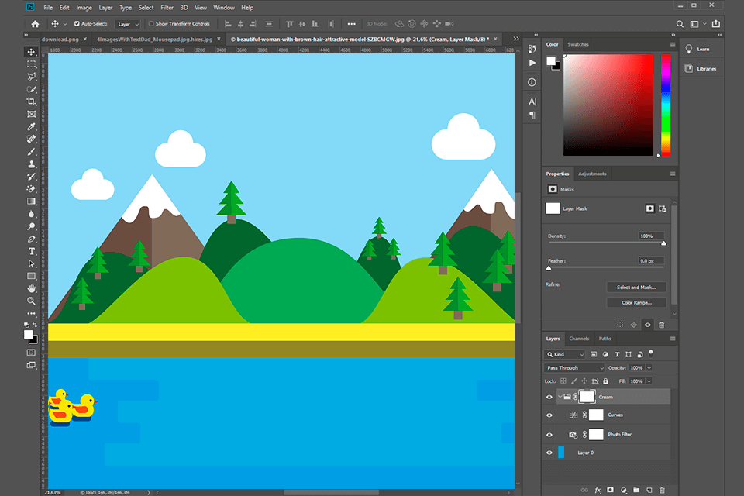
Task: Select the Frame tool
Action: click(x=31, y=114)
